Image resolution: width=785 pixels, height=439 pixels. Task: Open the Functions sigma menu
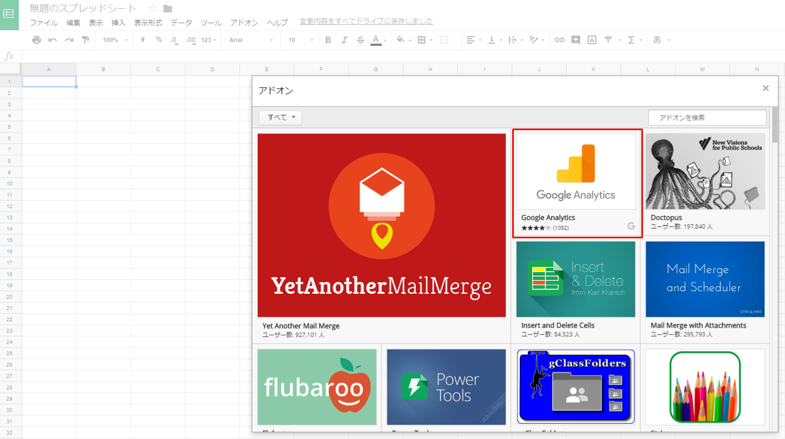(x=634, y=40)
